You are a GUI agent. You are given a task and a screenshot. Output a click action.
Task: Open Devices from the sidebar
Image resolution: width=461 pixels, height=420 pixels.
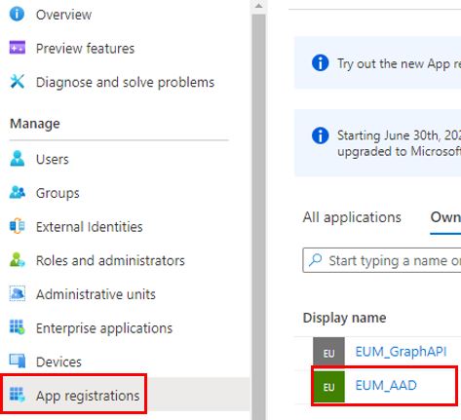tap(58, 362)
